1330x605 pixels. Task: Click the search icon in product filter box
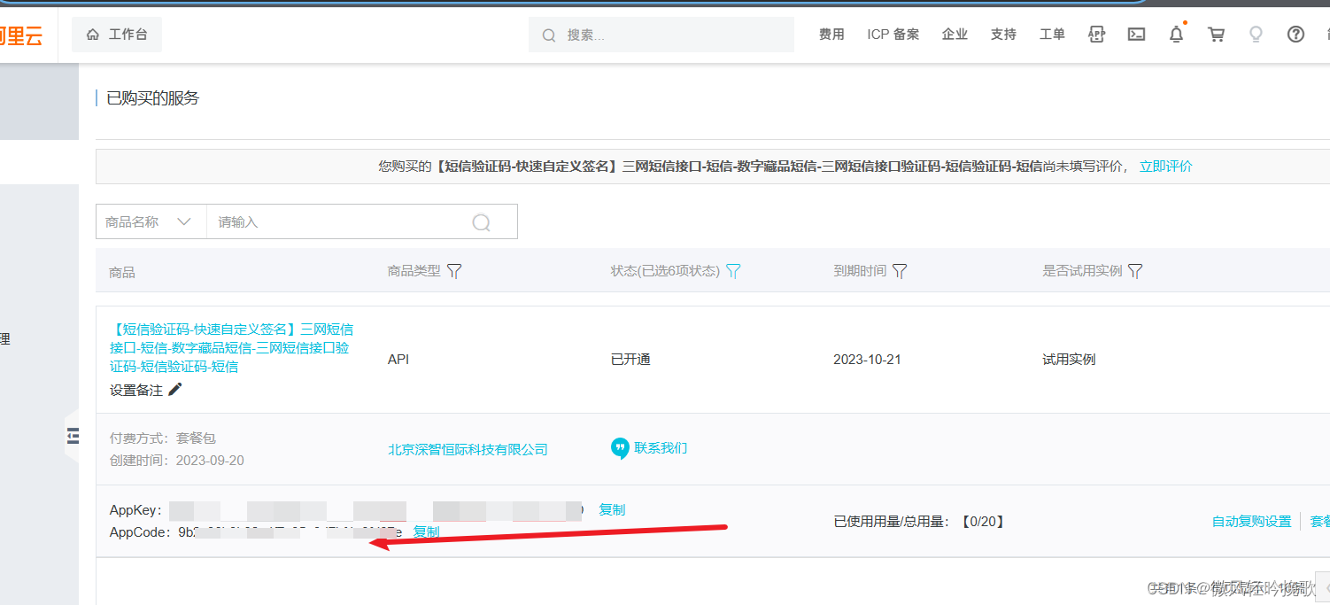482,222
